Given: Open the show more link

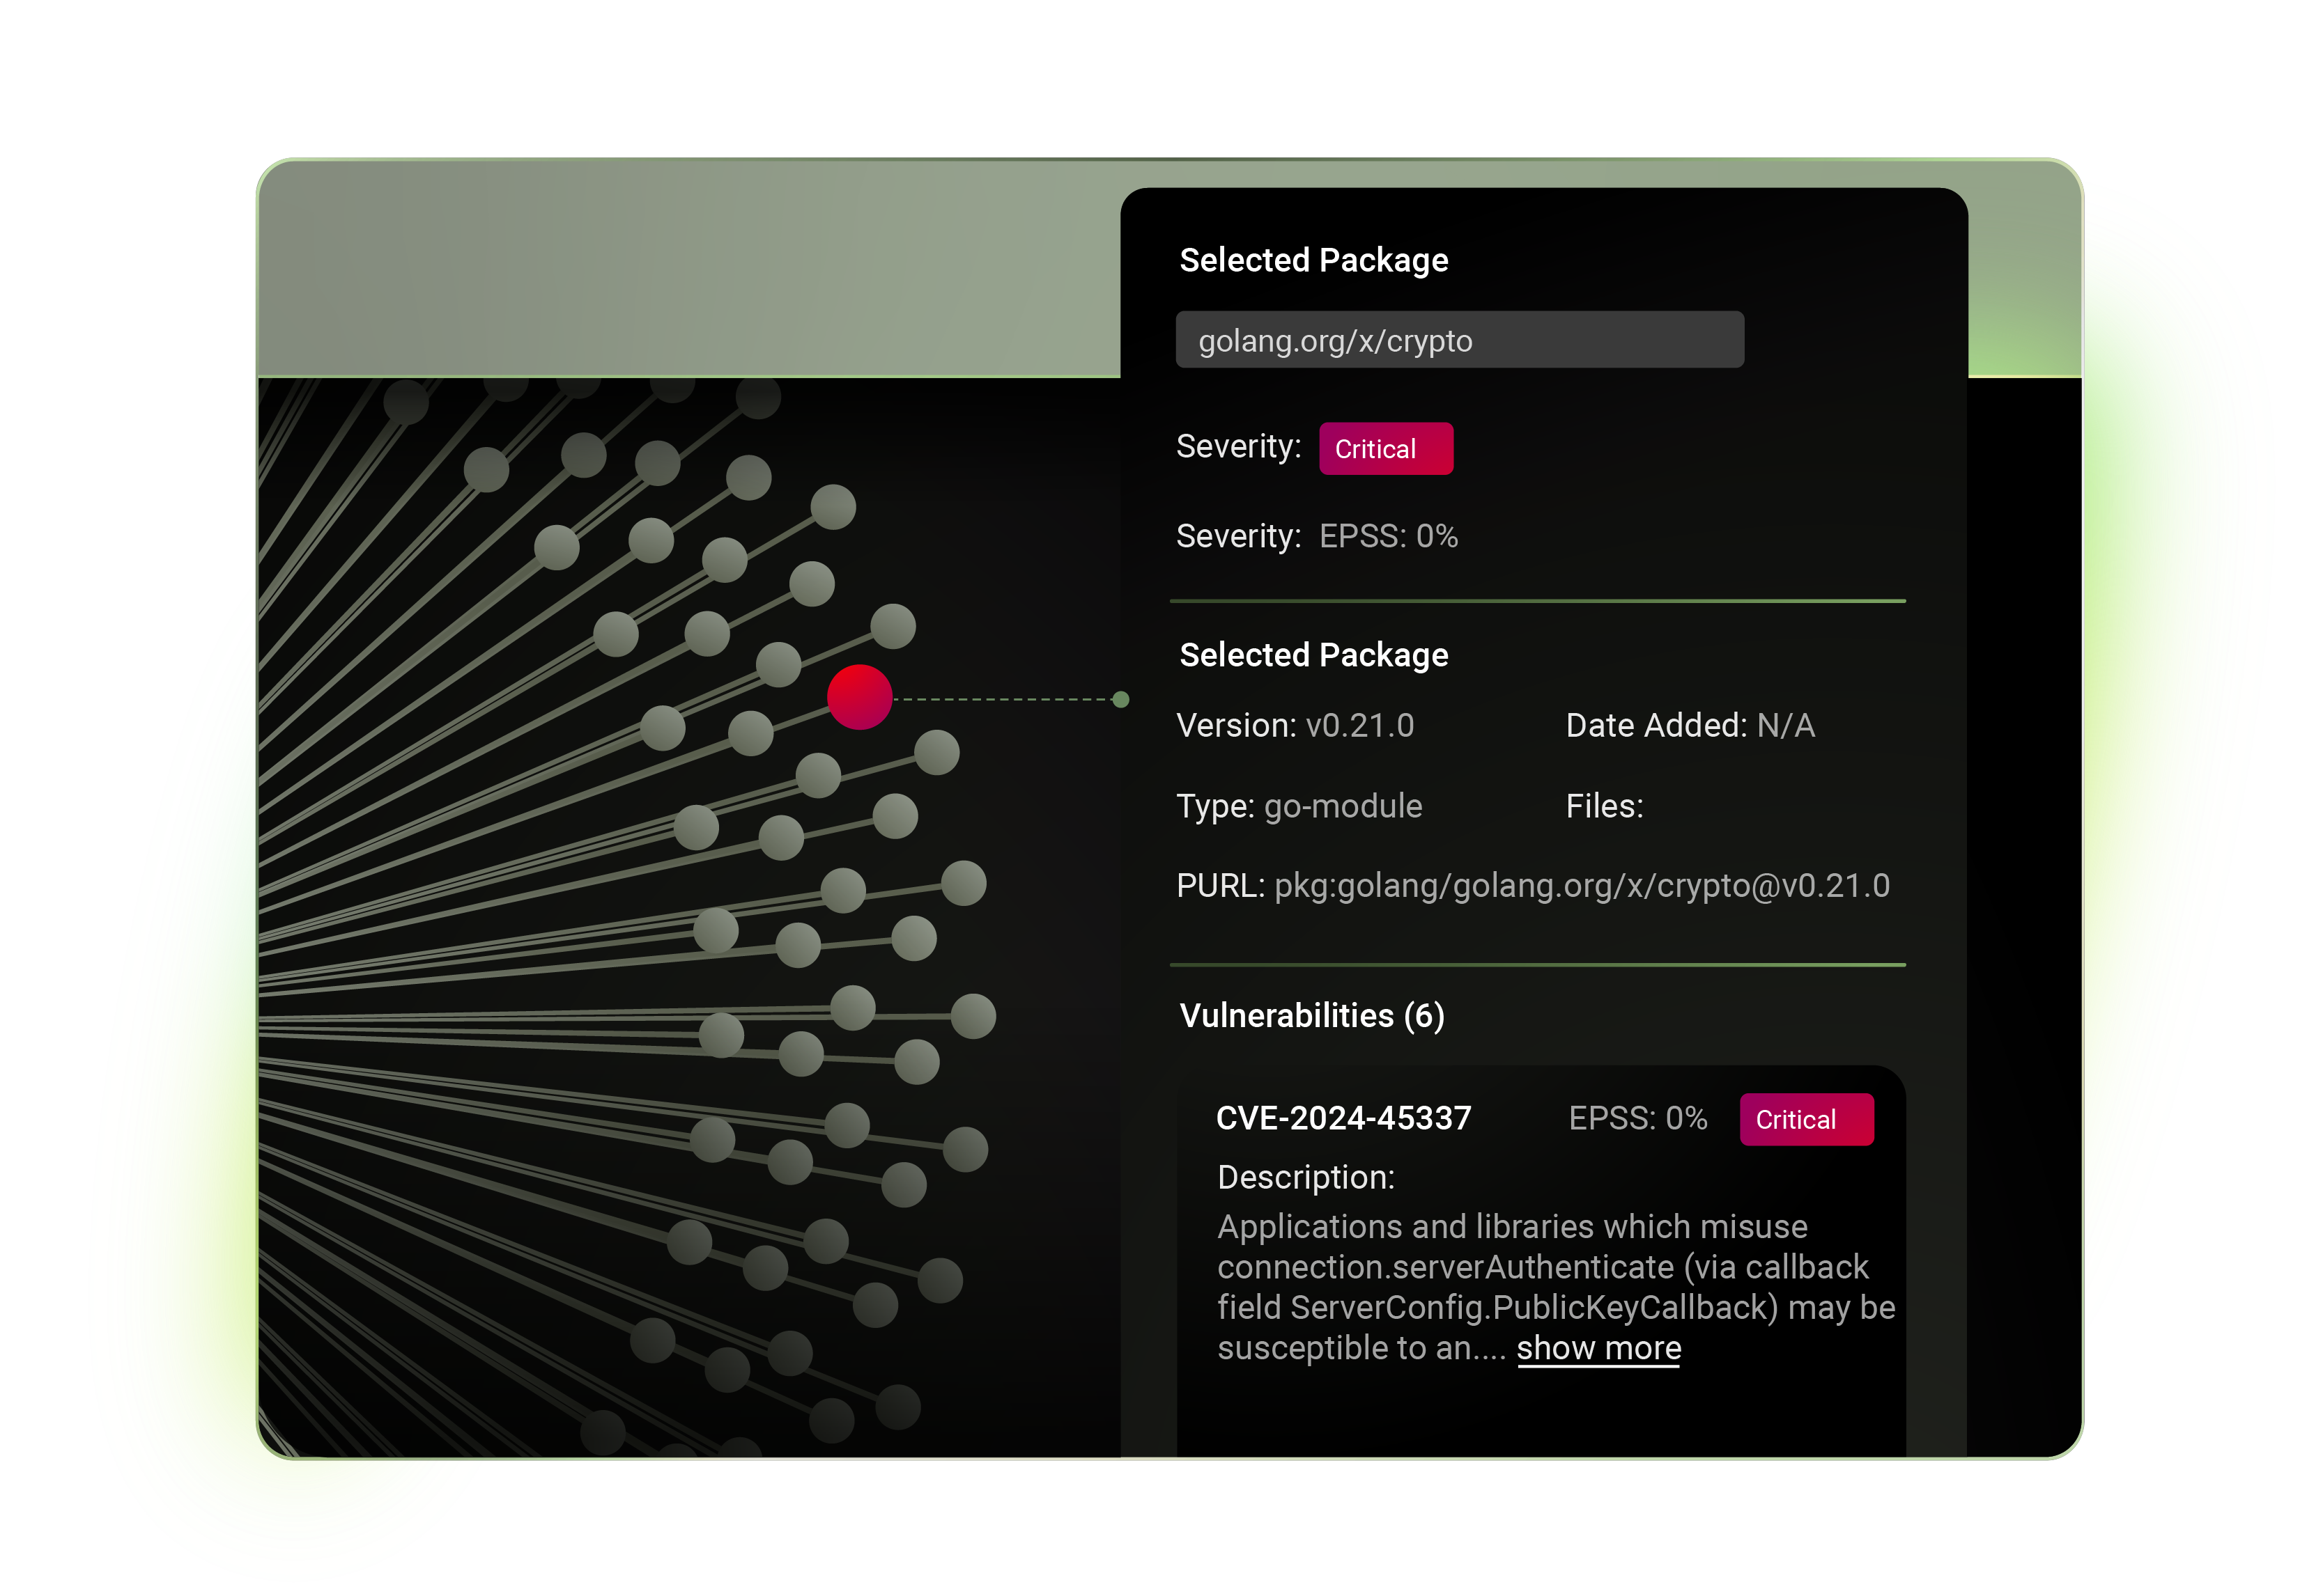Looking at the screenshot, I should click(x=1598, y=1348).
